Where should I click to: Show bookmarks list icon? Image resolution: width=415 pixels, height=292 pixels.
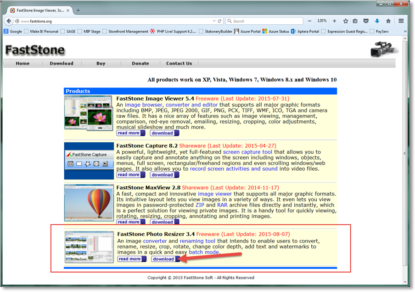355,21
